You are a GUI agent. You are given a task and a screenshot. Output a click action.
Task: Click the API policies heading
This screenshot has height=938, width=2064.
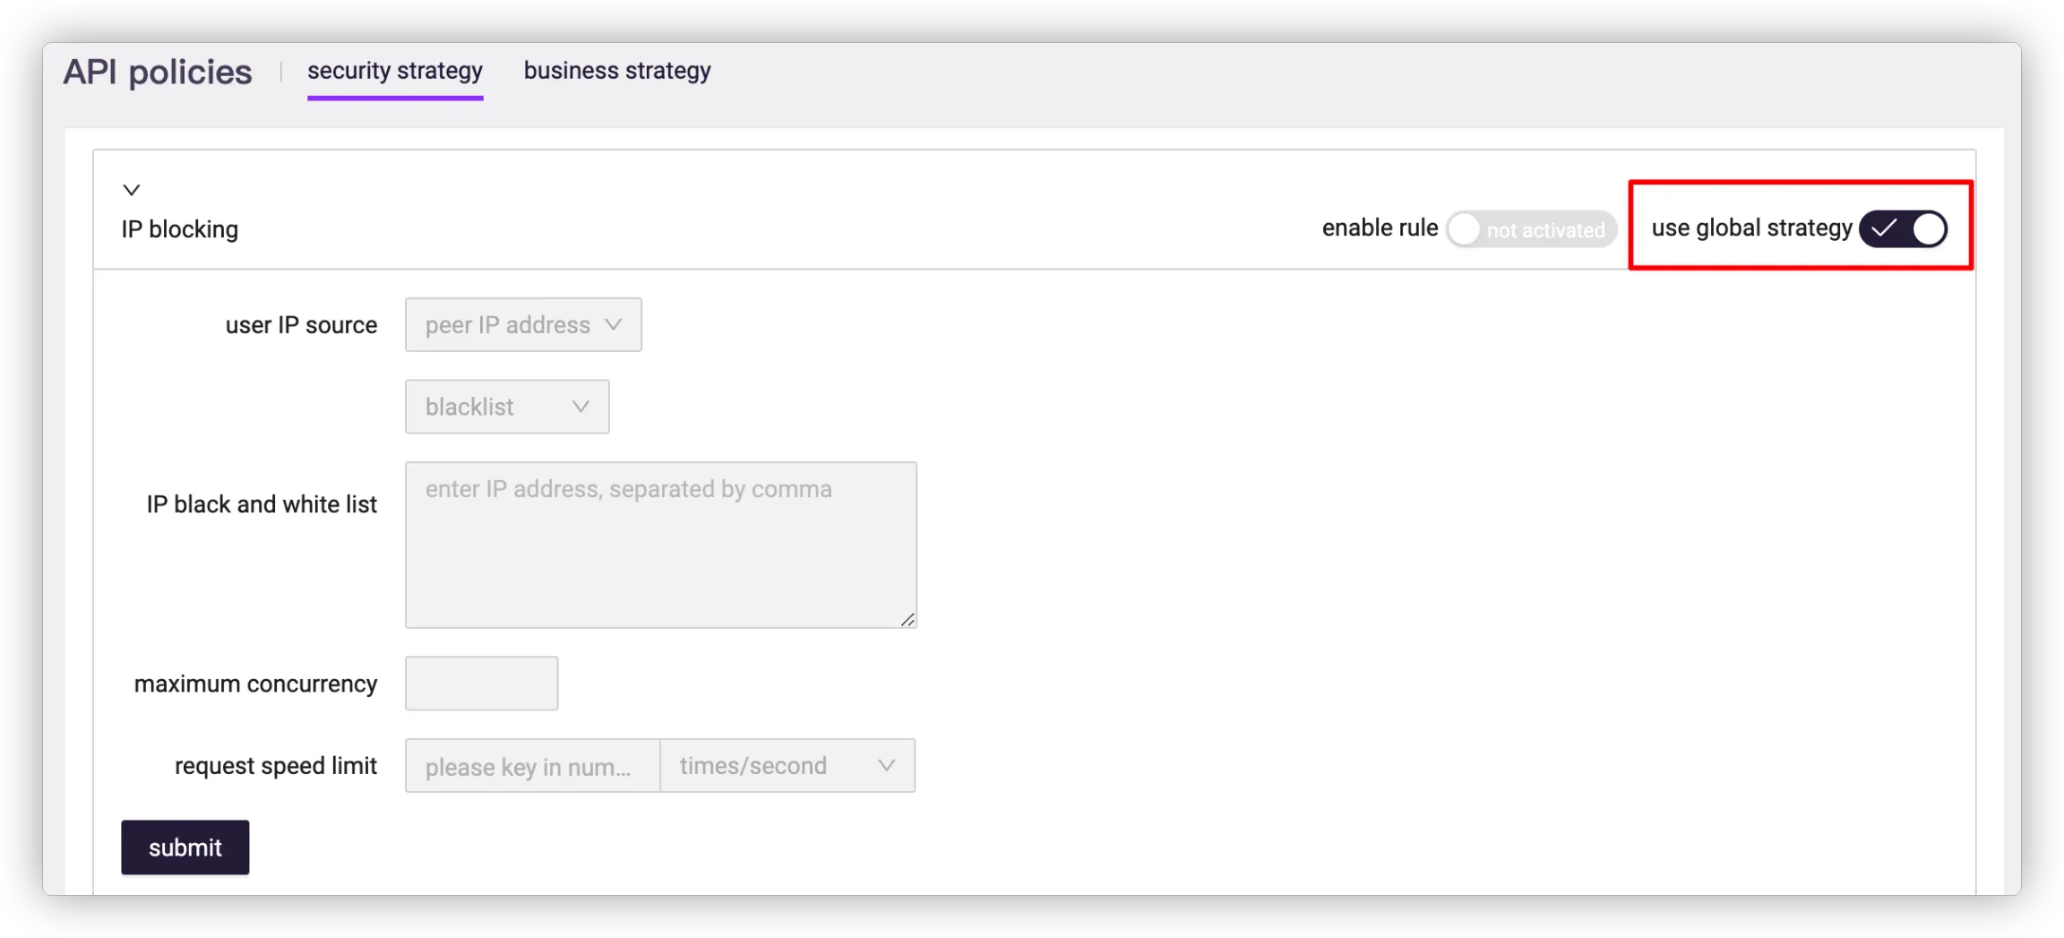[158, 72]
